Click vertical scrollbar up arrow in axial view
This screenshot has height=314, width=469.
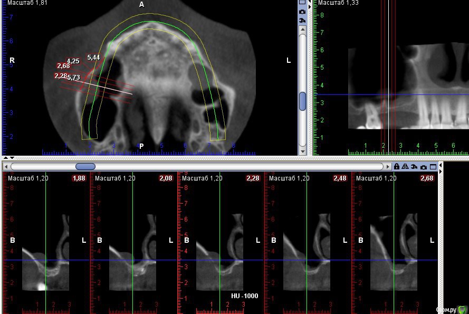302,30
